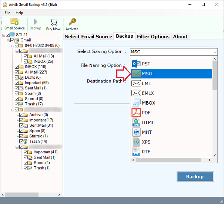Click the format list vertical scrollbar thumb
This screenshot has width=224, height=204.
pos(215,75)
